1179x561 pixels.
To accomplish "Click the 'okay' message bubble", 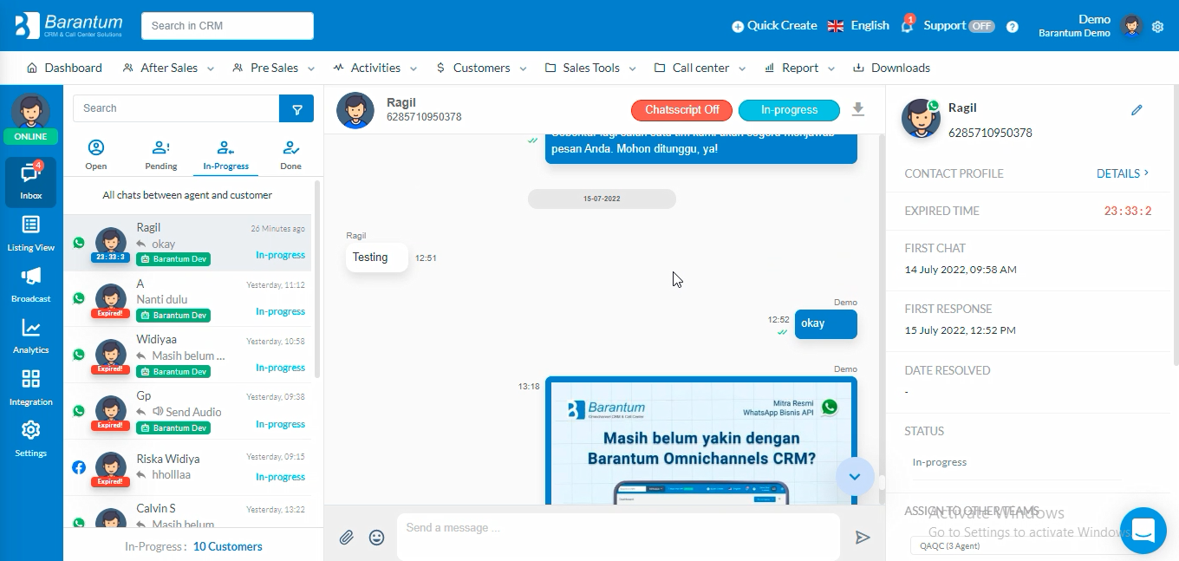I will pyautogui.click(x=826, y=323).
